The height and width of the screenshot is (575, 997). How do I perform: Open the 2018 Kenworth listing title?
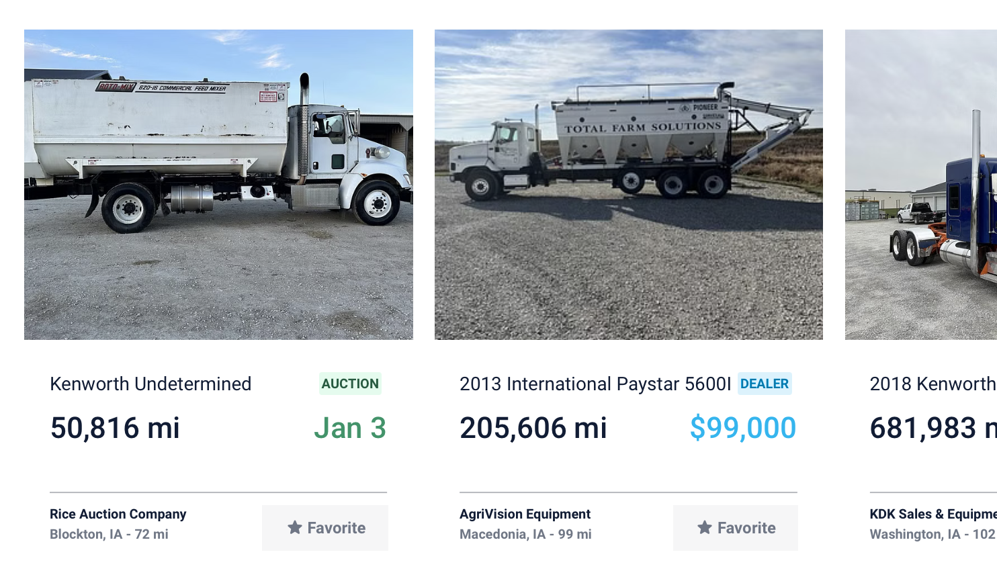pos(933,384)
